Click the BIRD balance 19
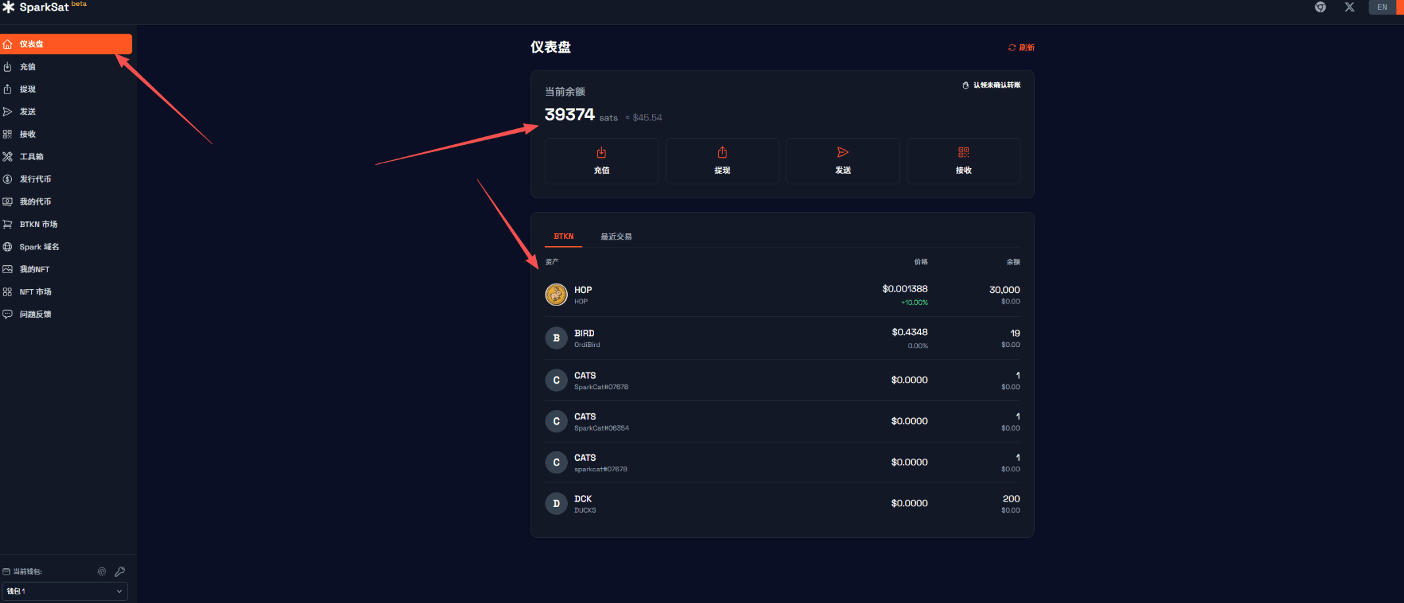Screen dimensions: 1404x603 (1015, 333)
